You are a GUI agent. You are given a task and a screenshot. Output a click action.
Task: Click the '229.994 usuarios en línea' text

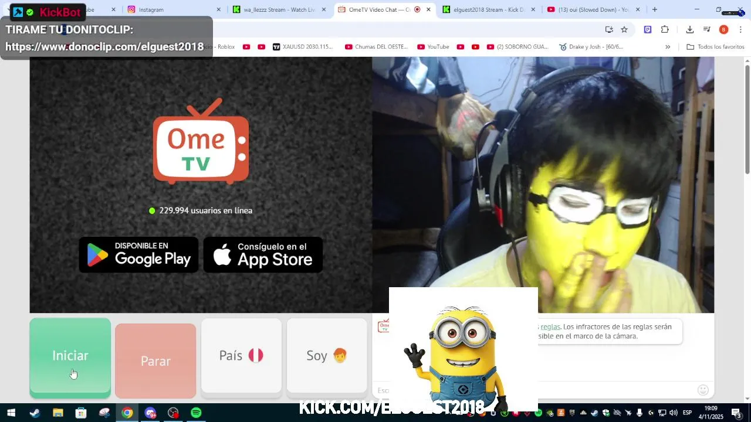[x=206, y=210]
